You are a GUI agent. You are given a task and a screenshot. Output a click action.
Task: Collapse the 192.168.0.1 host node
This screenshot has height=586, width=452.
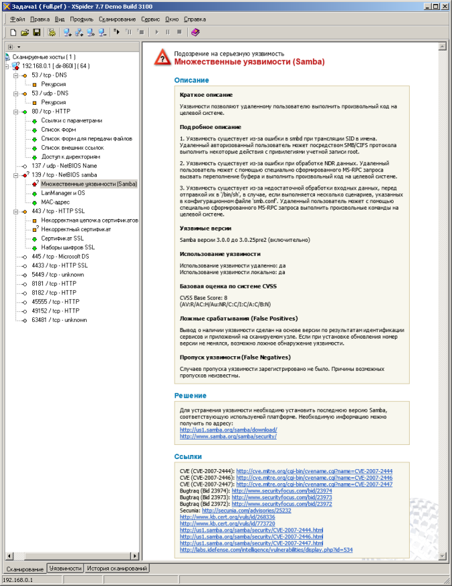pos(7,67)
